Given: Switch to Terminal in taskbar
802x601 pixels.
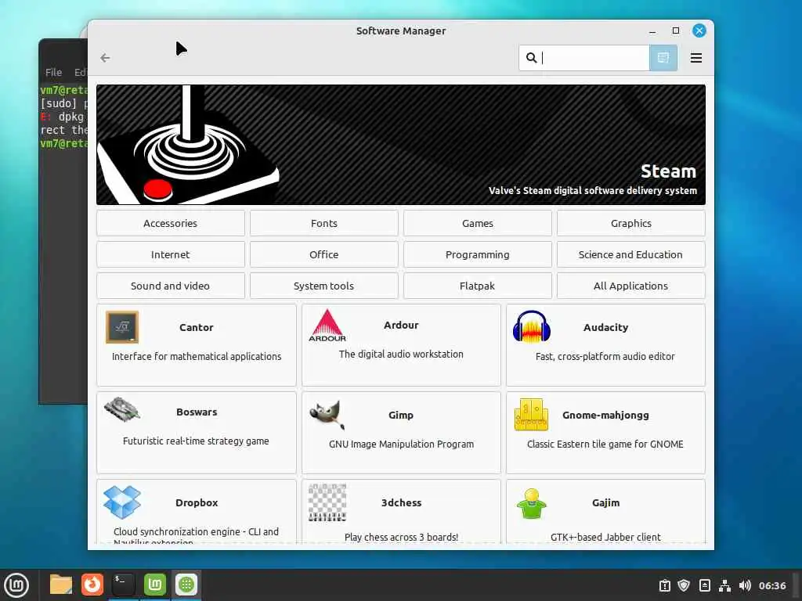Looking at the screenshot, I should 123,585.
